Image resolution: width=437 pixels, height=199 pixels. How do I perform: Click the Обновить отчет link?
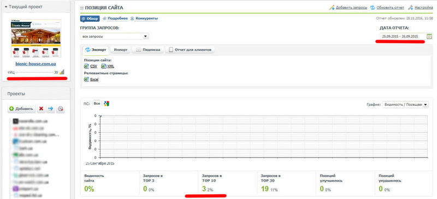tap(390, 8)
